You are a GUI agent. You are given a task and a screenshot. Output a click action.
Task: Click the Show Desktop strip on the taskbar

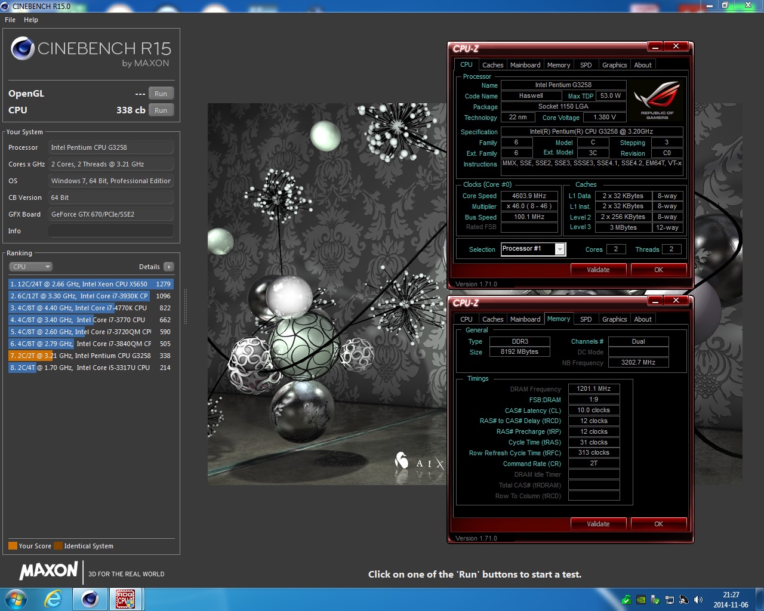(759, 599)
